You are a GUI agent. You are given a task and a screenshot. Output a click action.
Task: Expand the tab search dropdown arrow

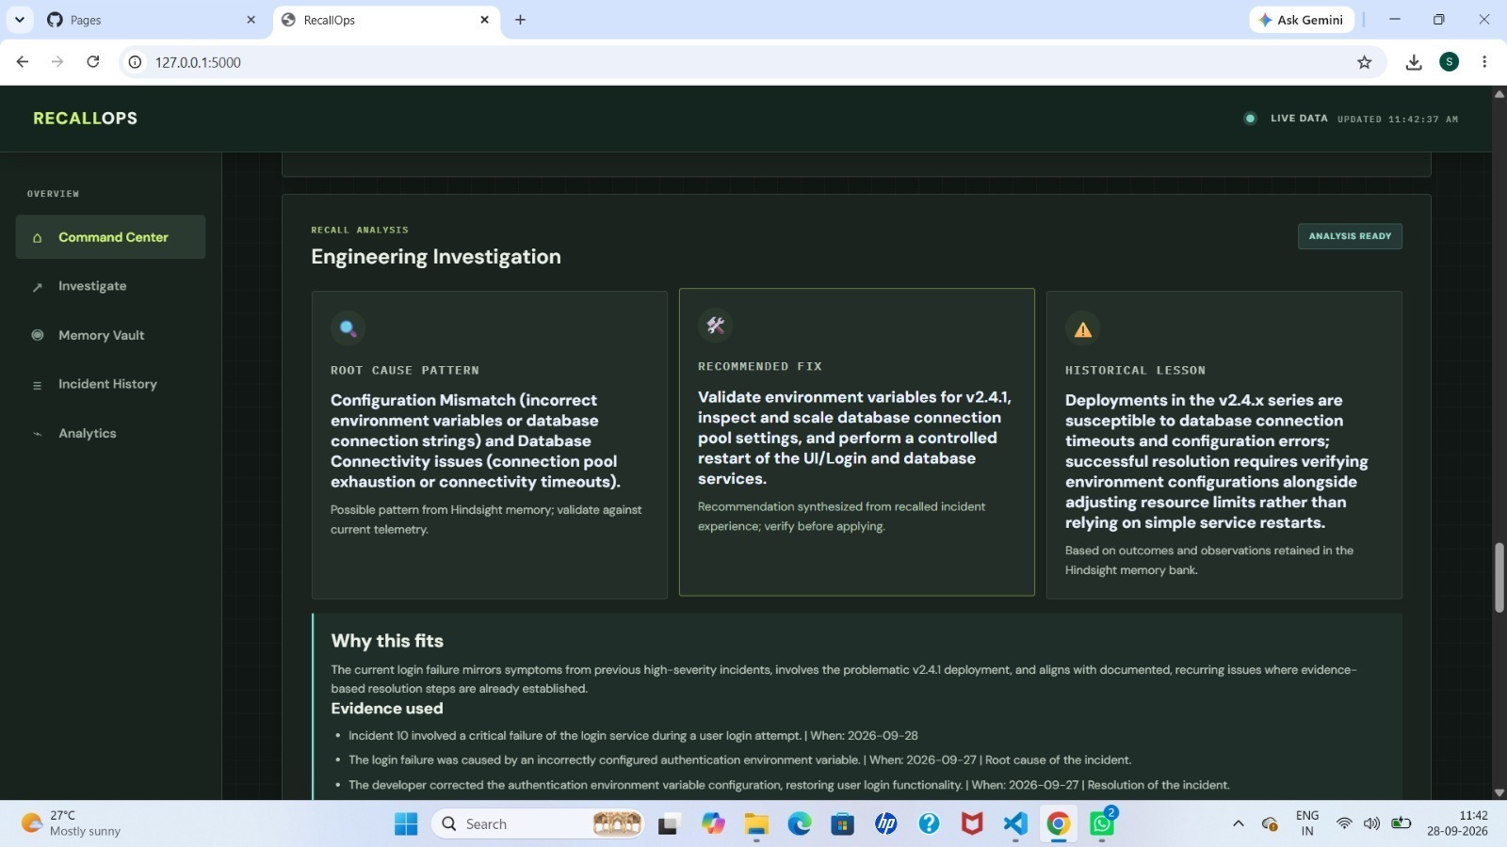click(x=19, y=20)
